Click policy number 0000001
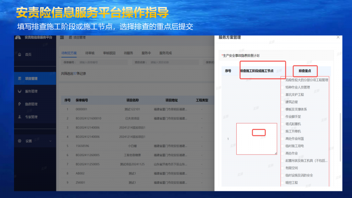This screenshot has width=352, height=198. click(x=81, y=109)
